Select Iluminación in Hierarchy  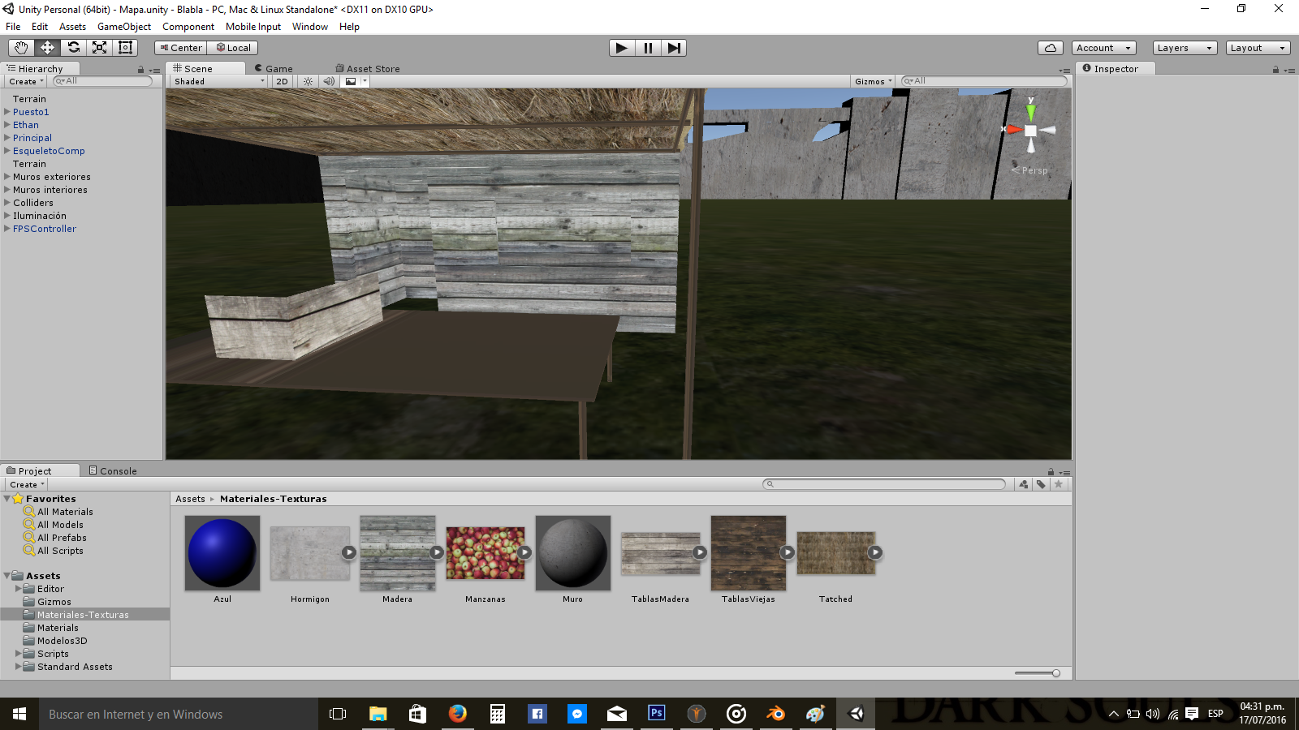[40, 216]
